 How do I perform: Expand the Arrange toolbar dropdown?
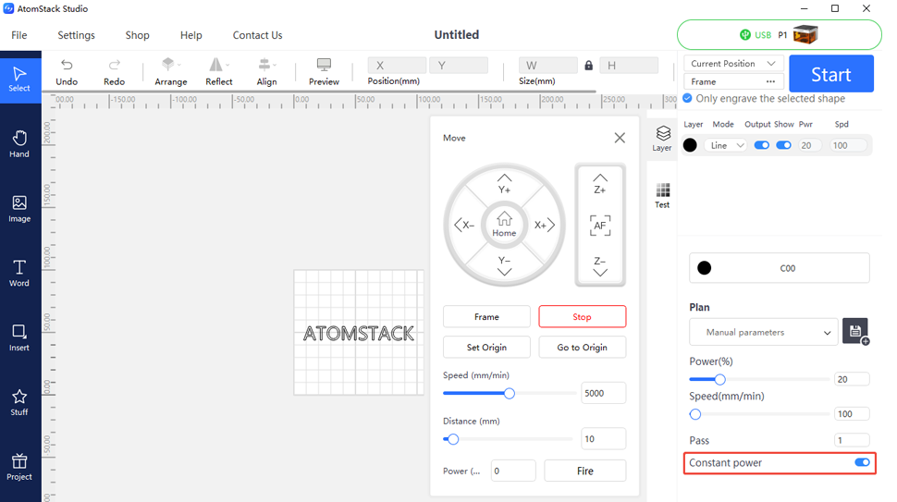(x=179, y=65)
